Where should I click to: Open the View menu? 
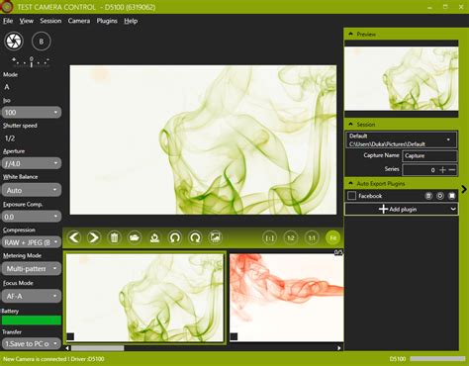[x=27, y=21]
